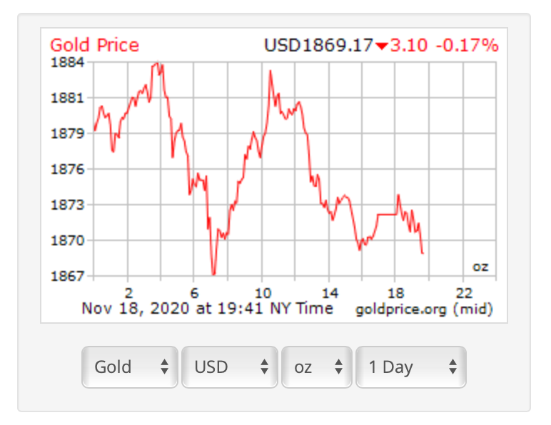Open the 1 Day time range dropdown
Screen dimensions: 551x425
[410, 367]
